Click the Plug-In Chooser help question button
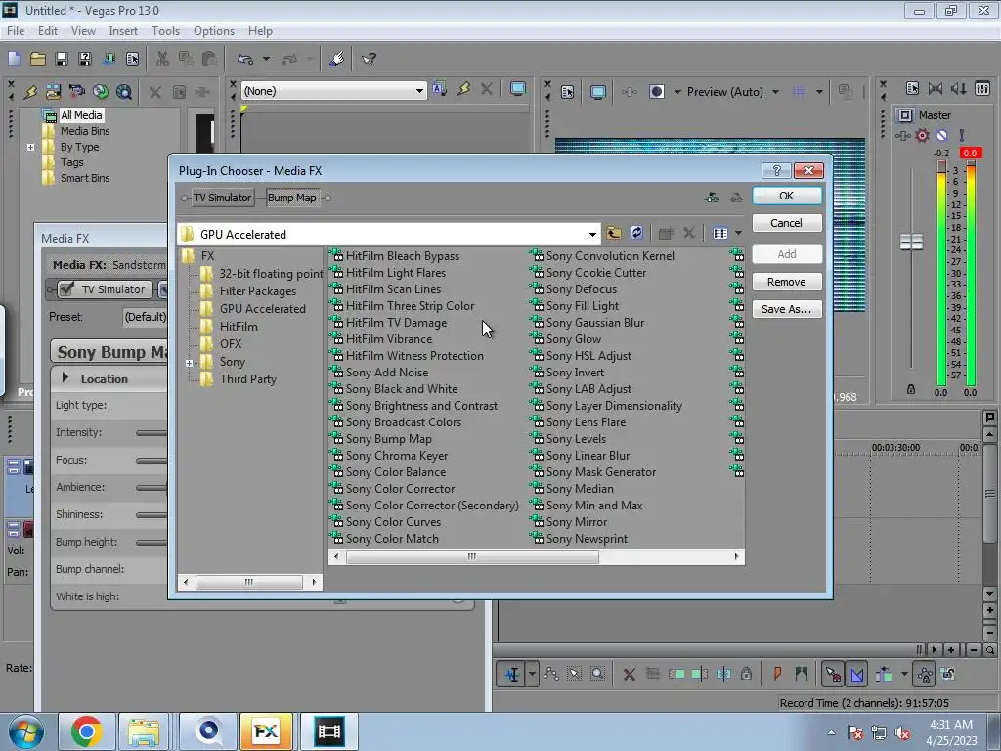The image size is (1001, 751). [776, 170]
